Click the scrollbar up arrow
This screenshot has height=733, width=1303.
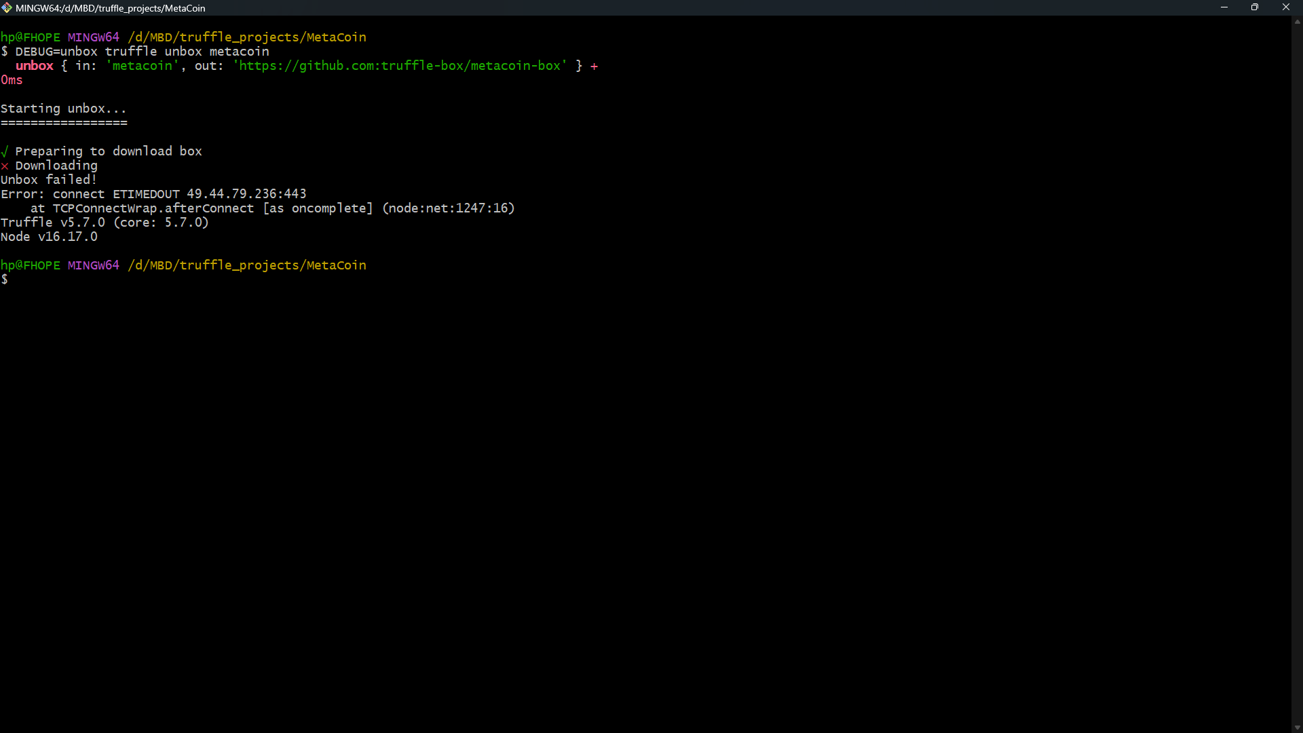pos(1296,21)
